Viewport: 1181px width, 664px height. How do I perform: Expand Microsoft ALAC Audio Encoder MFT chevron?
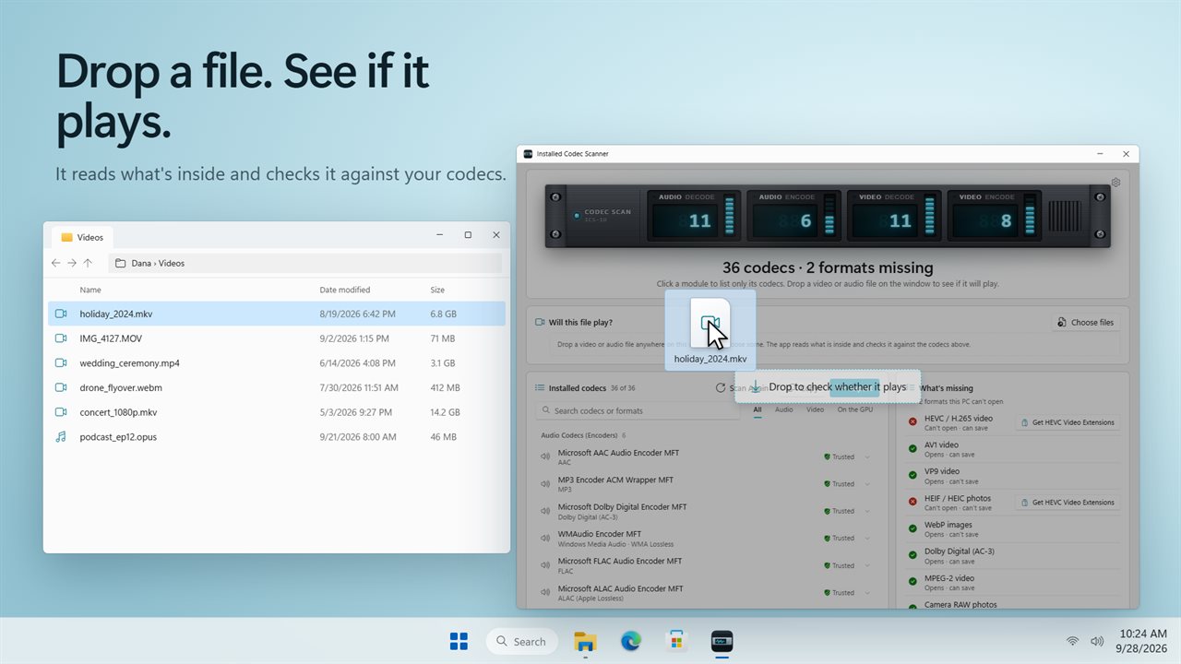867,592
